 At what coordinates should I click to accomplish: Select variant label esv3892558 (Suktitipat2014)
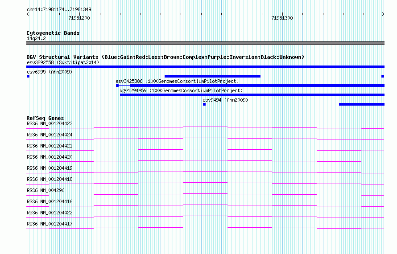(63, 62)
